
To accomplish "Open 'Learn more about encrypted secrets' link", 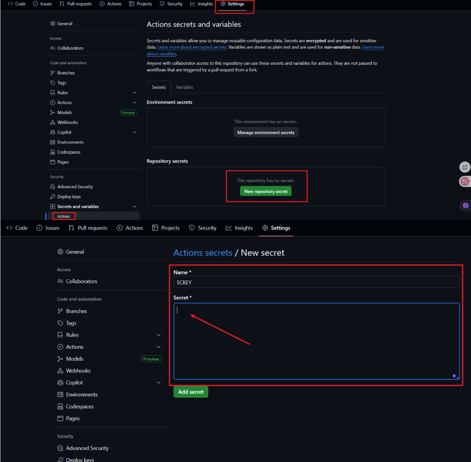I will [x=192, y=47].
